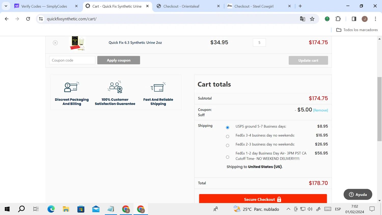Open Task View on the taskbar

click(36, 209)
